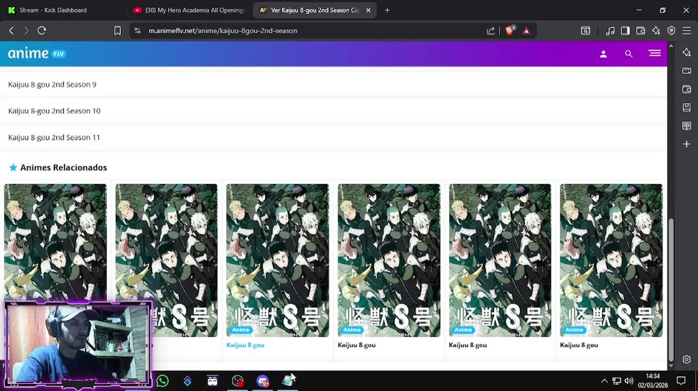
Task: Open AnimeFLV site hamburger menu
Action: [655, 53]
